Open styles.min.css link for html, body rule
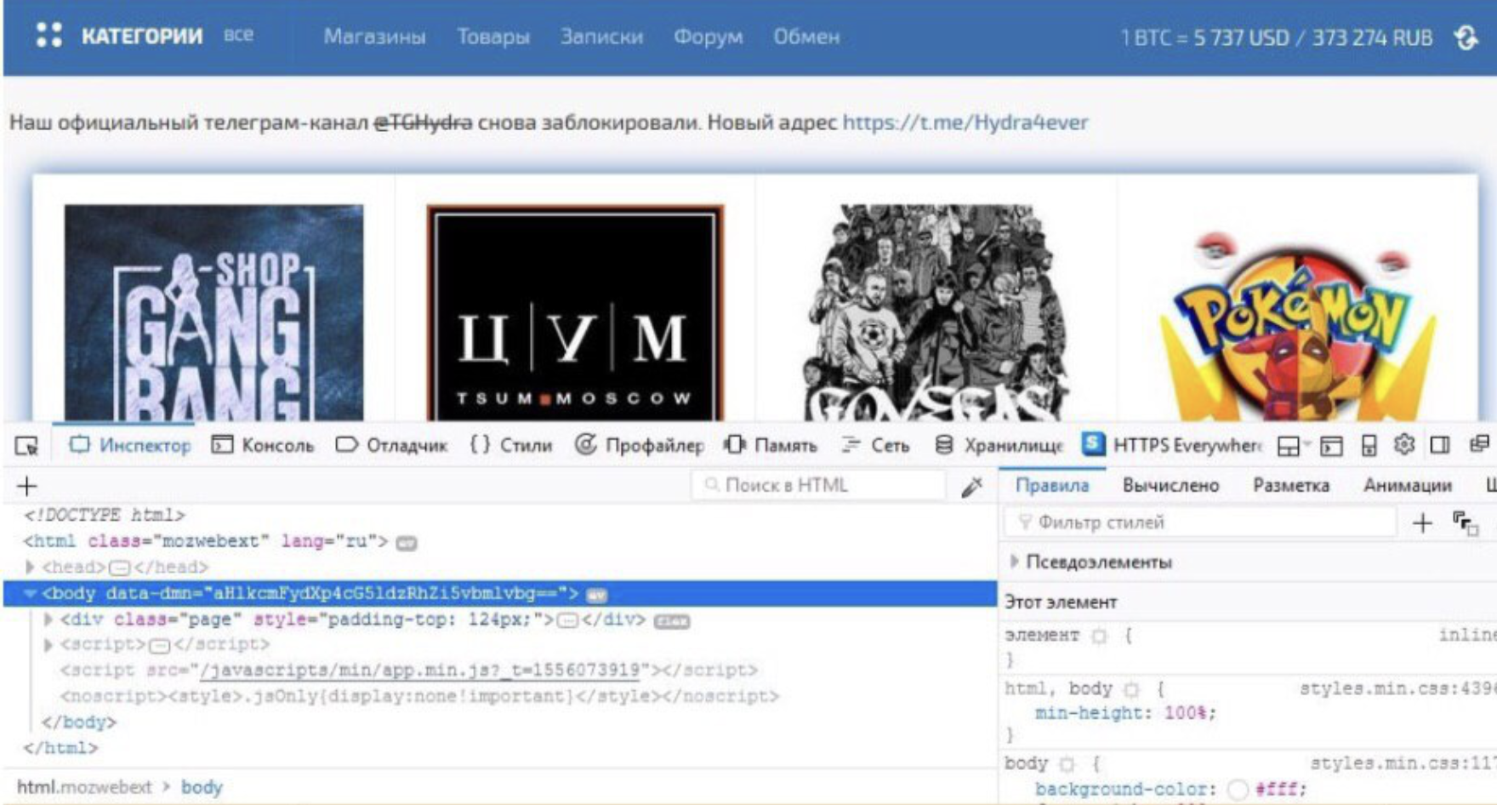 coord(1397,688)
